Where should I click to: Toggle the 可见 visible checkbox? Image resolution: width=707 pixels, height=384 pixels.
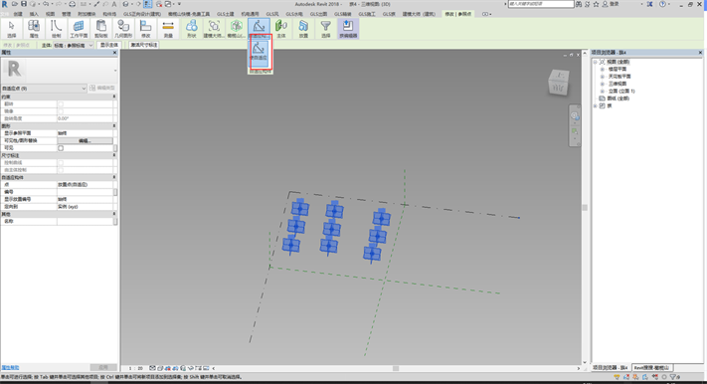(61, 148)
